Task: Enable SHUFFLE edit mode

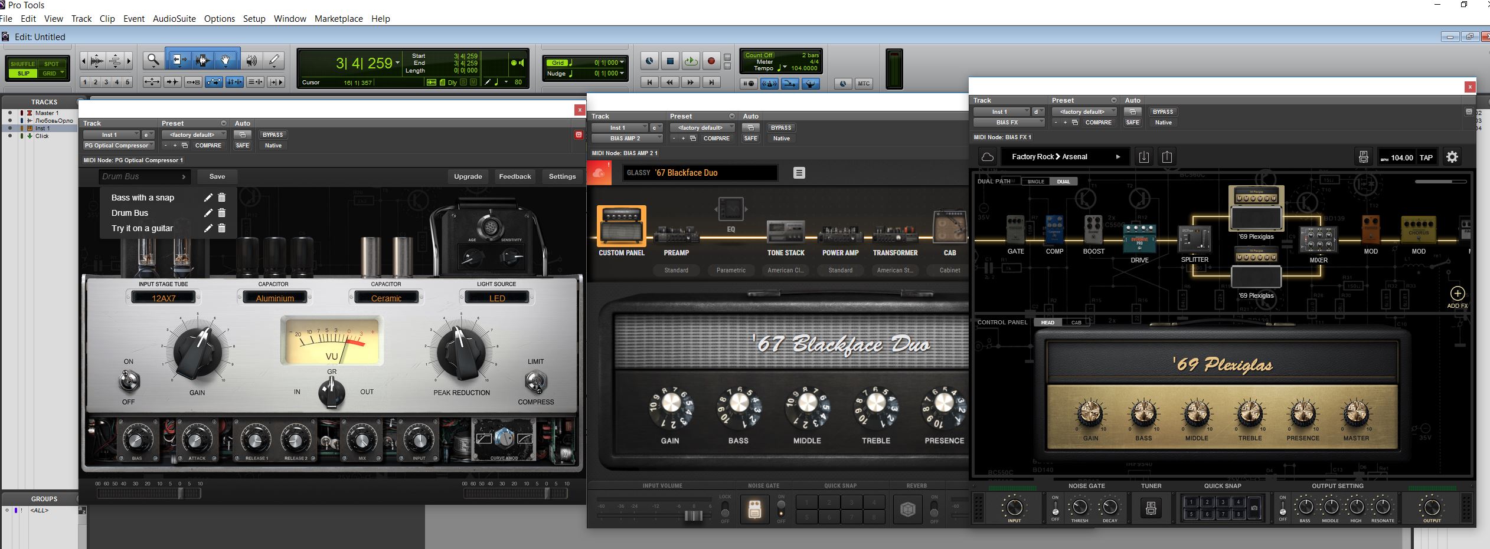Action: pos(22,64)
